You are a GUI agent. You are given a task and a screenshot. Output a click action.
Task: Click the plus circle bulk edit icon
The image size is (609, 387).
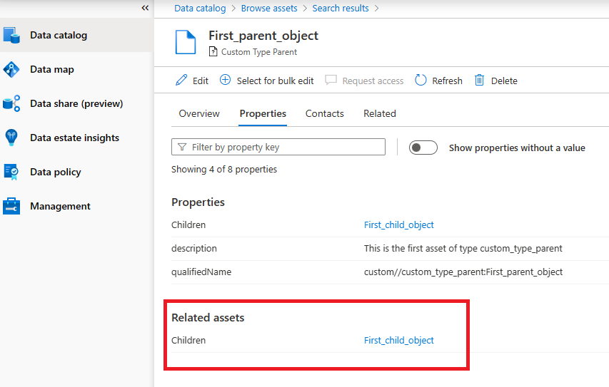pos(226,80)
